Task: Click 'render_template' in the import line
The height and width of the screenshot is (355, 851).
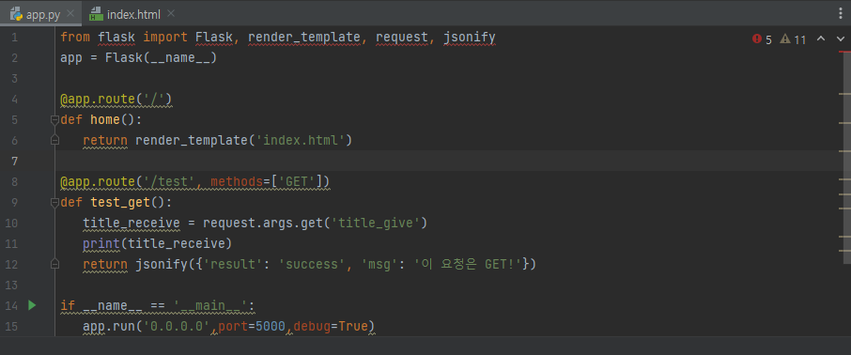Action: [304, 38]
